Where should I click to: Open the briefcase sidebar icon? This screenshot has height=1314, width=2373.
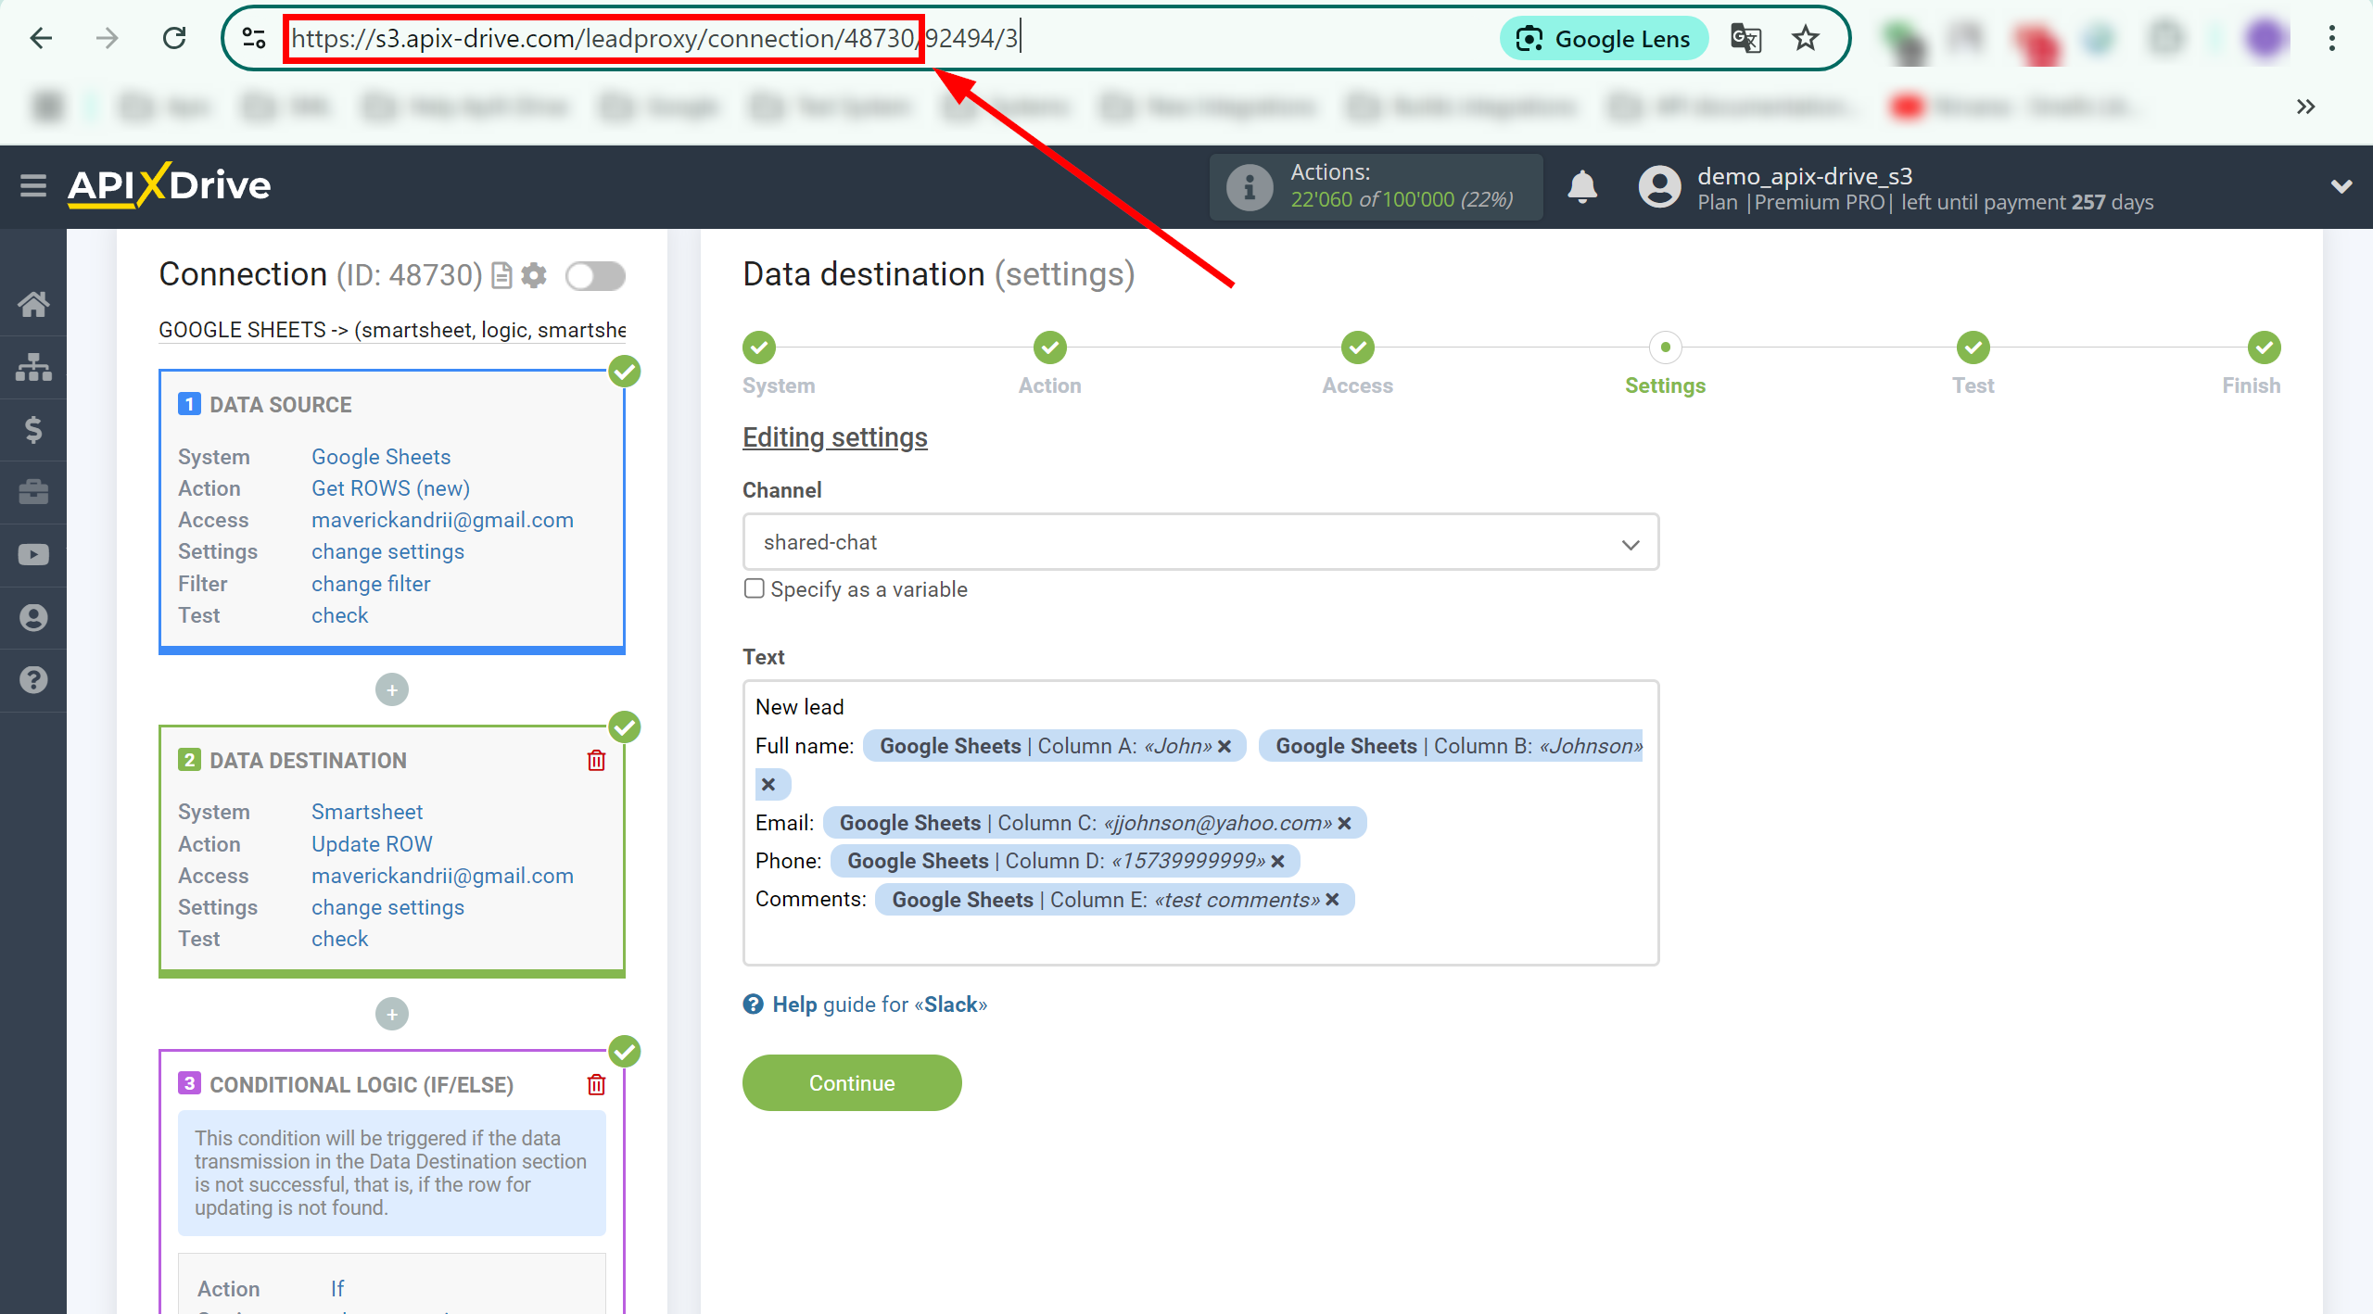pos(33,492)
